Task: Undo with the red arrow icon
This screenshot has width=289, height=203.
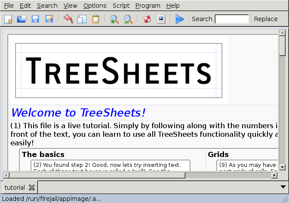Action: click(x=68, y=19)
